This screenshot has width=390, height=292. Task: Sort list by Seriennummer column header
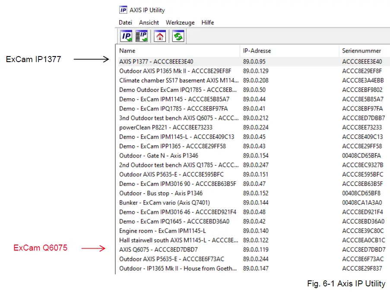coord(365,50)
